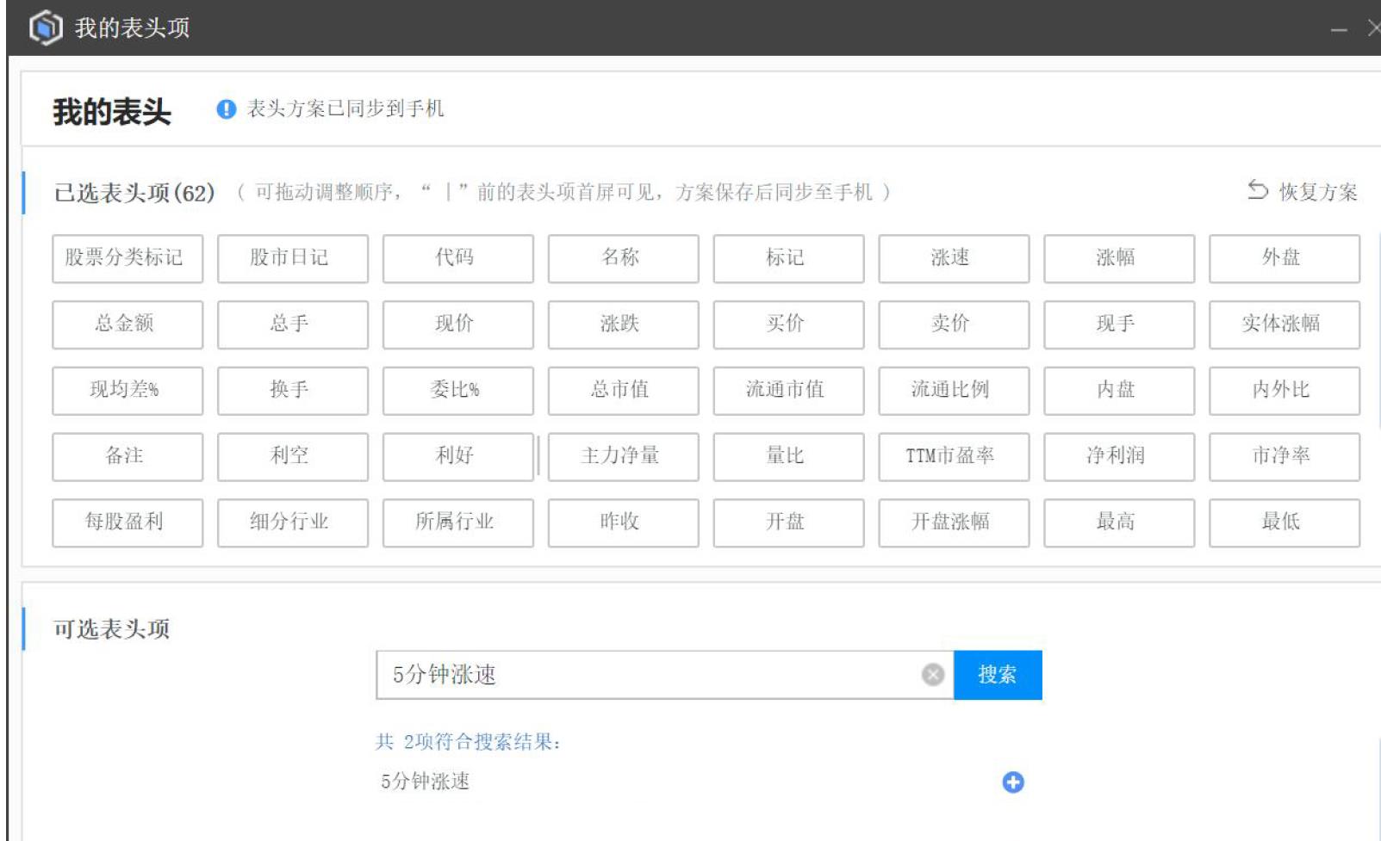Click the 总市值 header tag

click(623, 390)
